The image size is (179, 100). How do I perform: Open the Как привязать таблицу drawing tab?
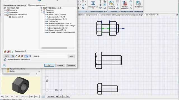click(x=121, y=15)
